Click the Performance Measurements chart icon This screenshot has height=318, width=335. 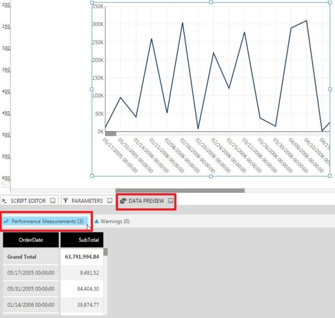pyautogui.click(x=6, y=221)
